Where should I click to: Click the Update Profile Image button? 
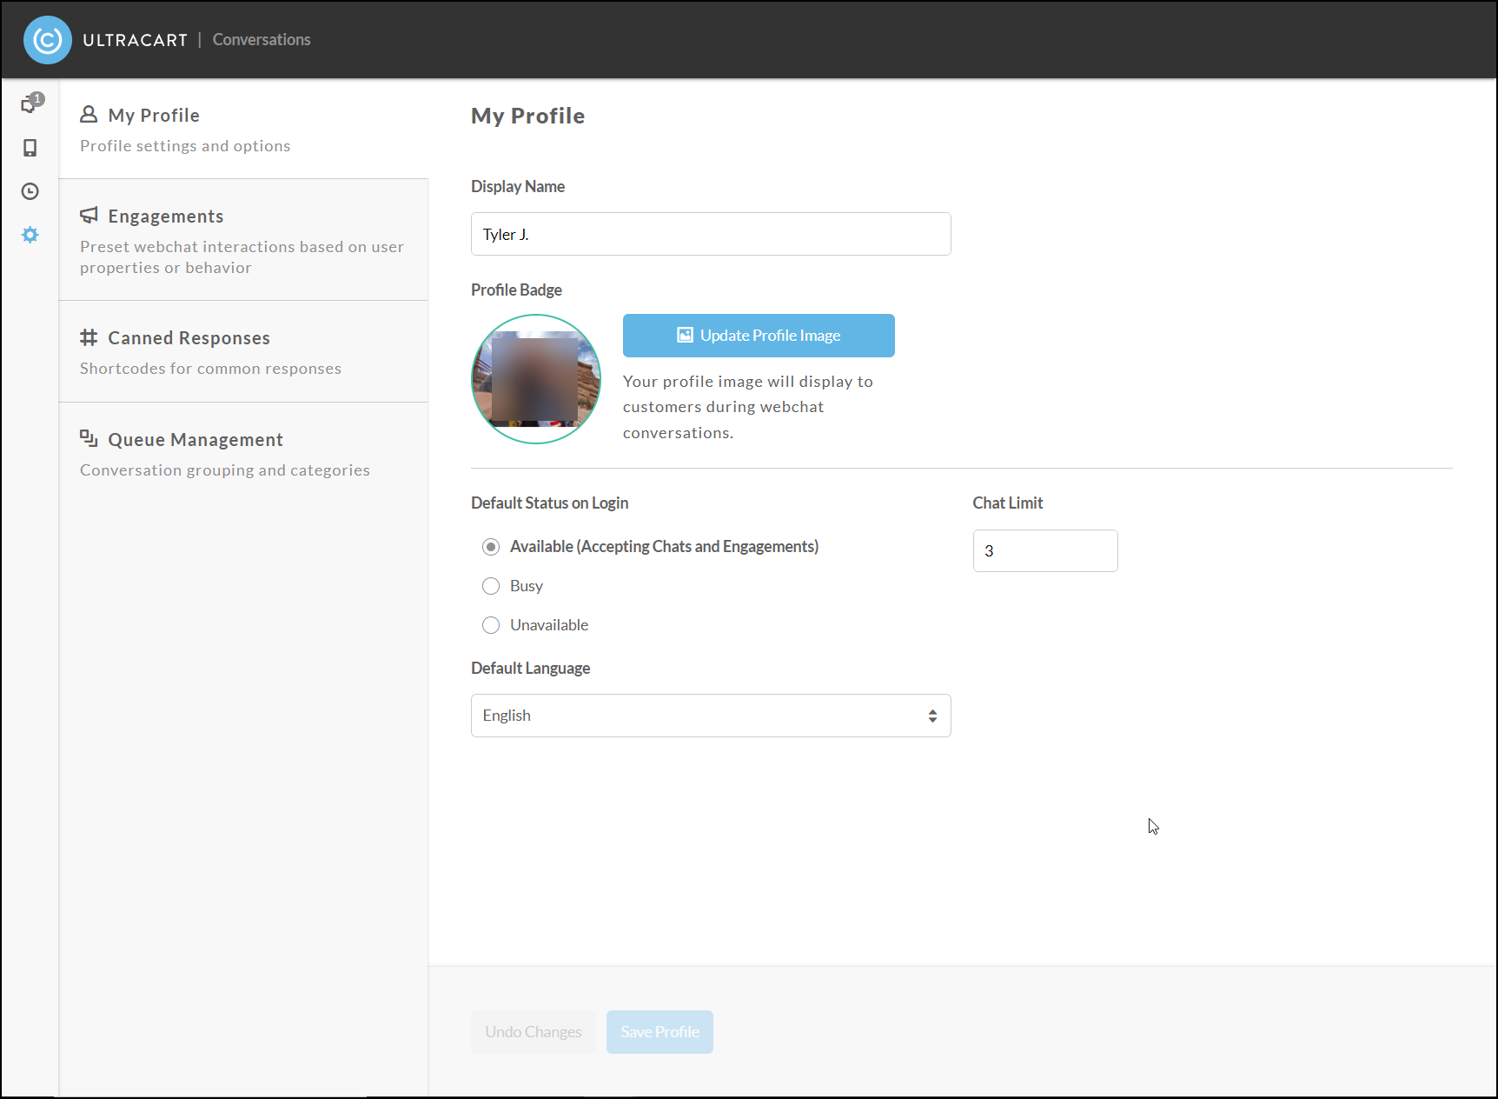click(x=759, y=336)
